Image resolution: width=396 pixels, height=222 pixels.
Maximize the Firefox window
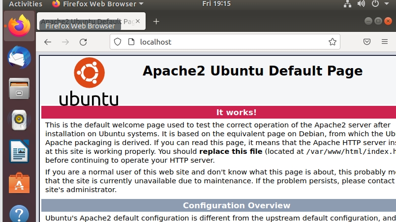tap(378, 21)
